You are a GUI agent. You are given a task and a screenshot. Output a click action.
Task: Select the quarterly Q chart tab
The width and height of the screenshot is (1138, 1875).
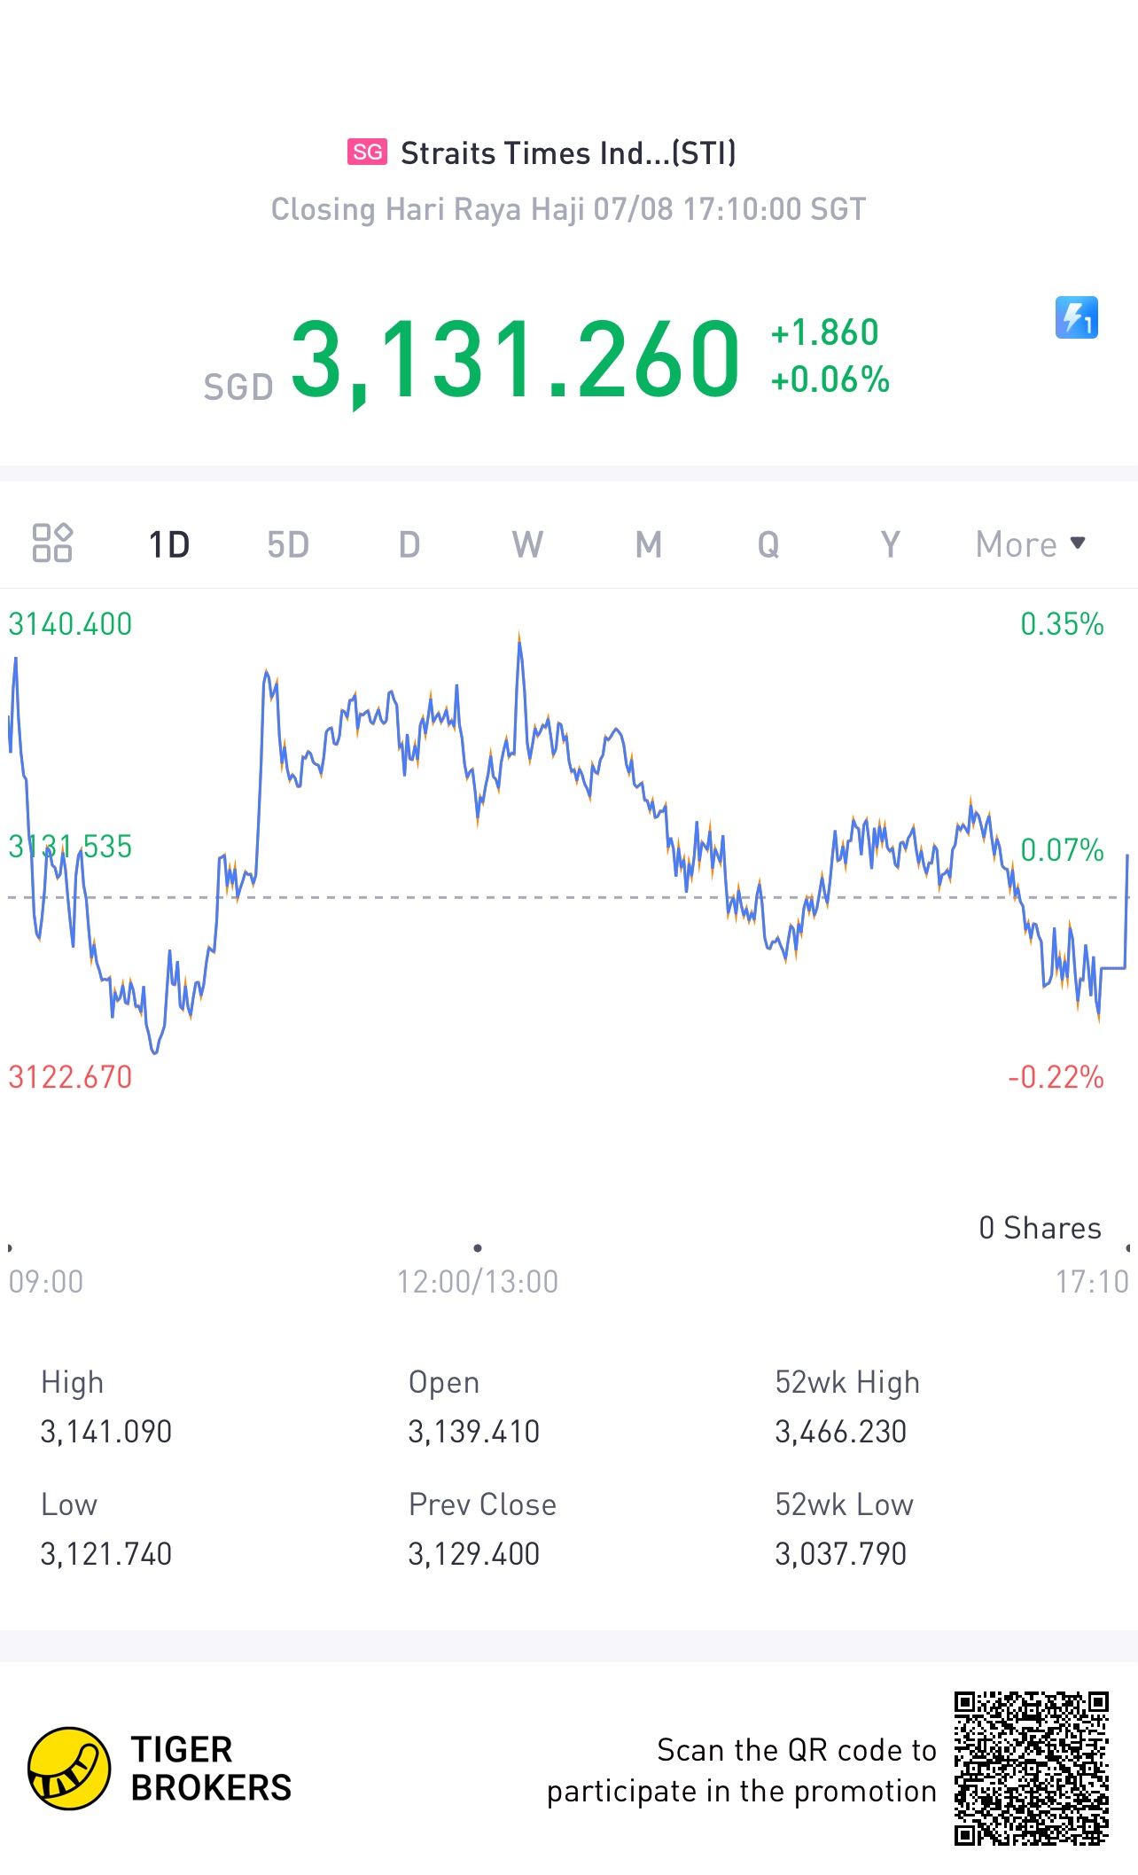point(768,544)
